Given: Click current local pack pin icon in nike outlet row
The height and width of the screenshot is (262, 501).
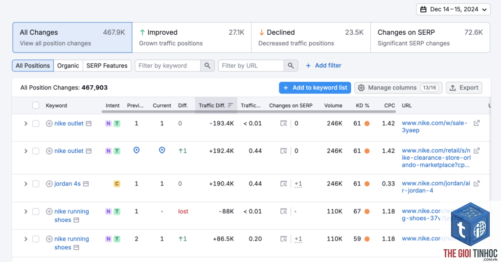Looking at the screenshot, I should [x=162, y=150].
